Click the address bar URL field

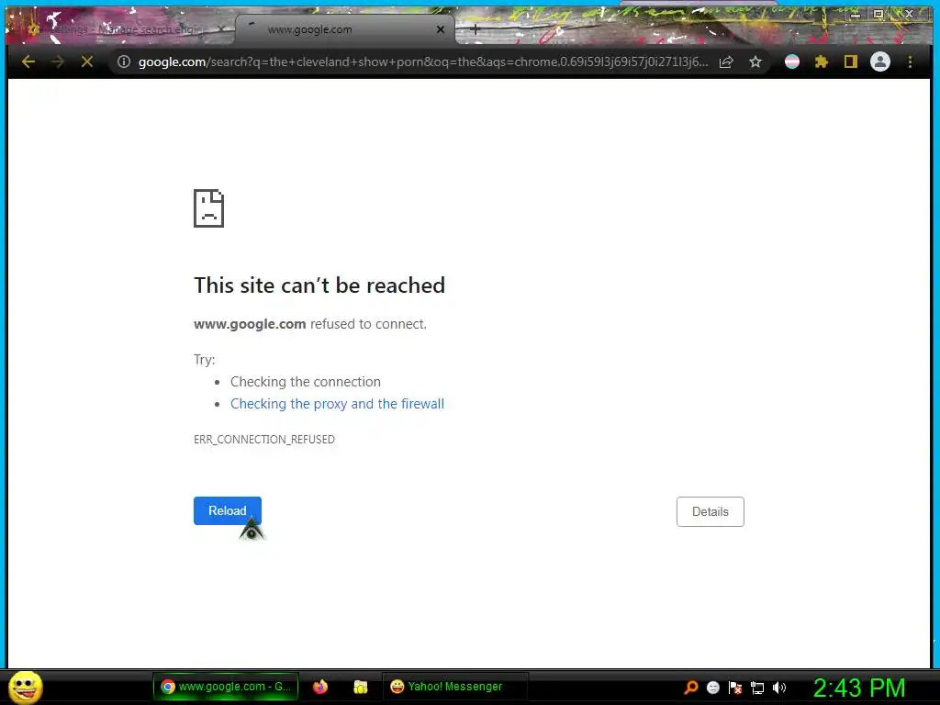coord(422,62)
